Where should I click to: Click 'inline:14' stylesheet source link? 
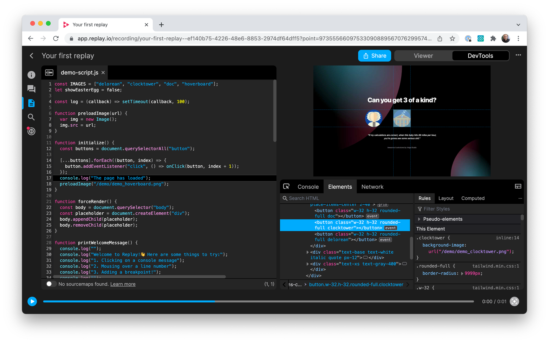507,238
